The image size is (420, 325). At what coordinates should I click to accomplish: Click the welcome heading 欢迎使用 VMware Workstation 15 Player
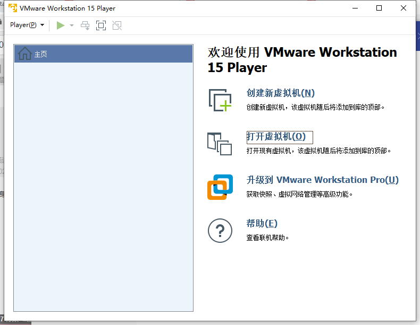coord(302,60)
